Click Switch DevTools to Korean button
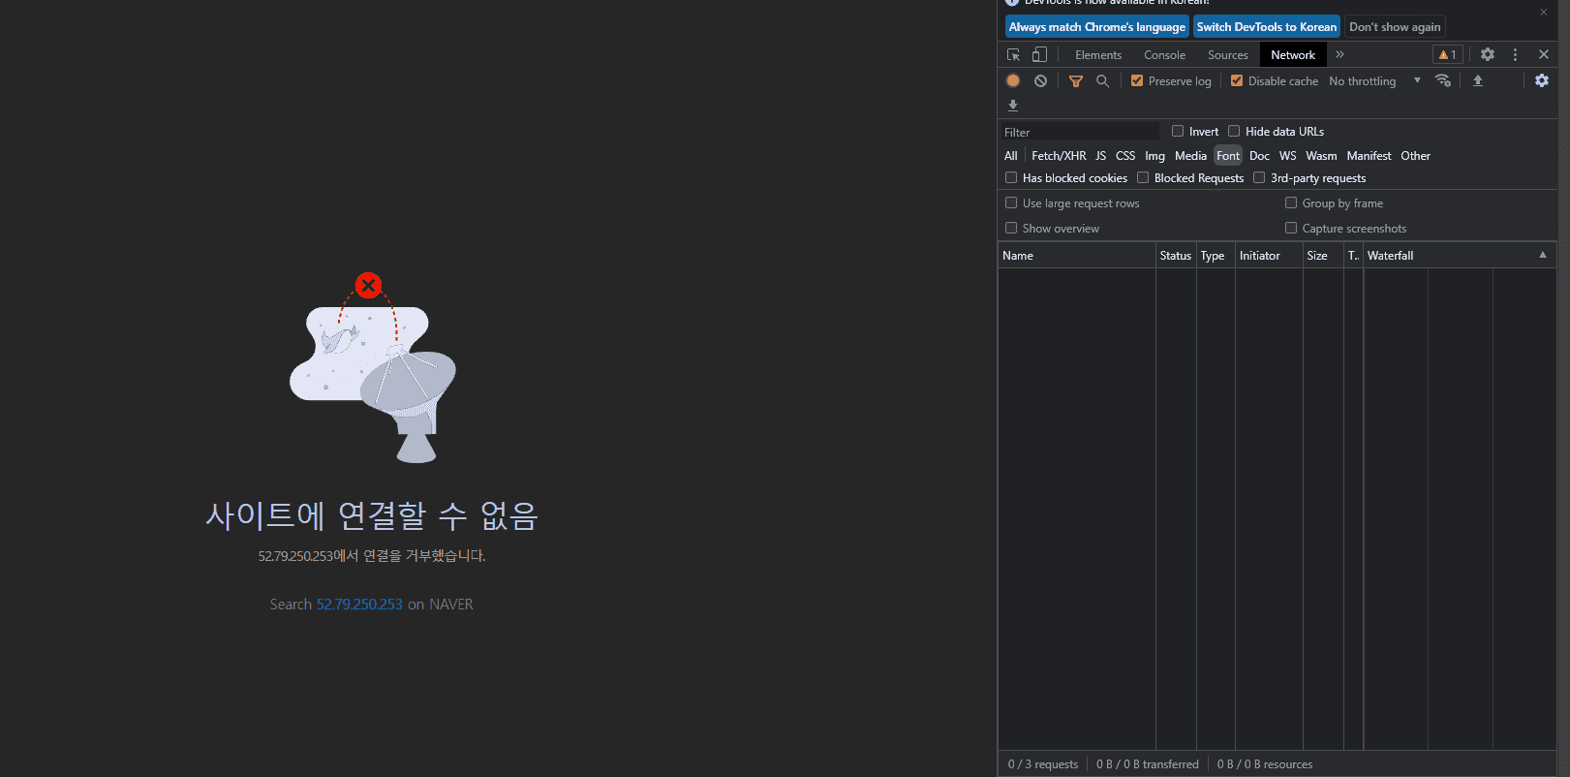 tap(1267, 27)
